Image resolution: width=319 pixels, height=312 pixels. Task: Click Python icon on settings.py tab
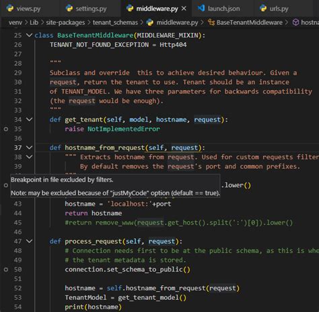point(69,8)
